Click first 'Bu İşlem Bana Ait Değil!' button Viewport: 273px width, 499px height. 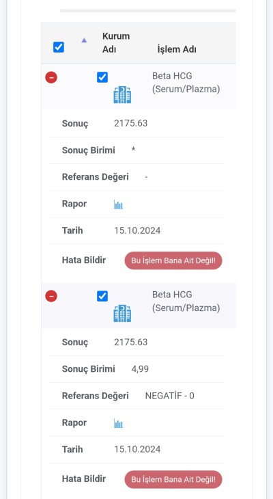pos(173,260)
